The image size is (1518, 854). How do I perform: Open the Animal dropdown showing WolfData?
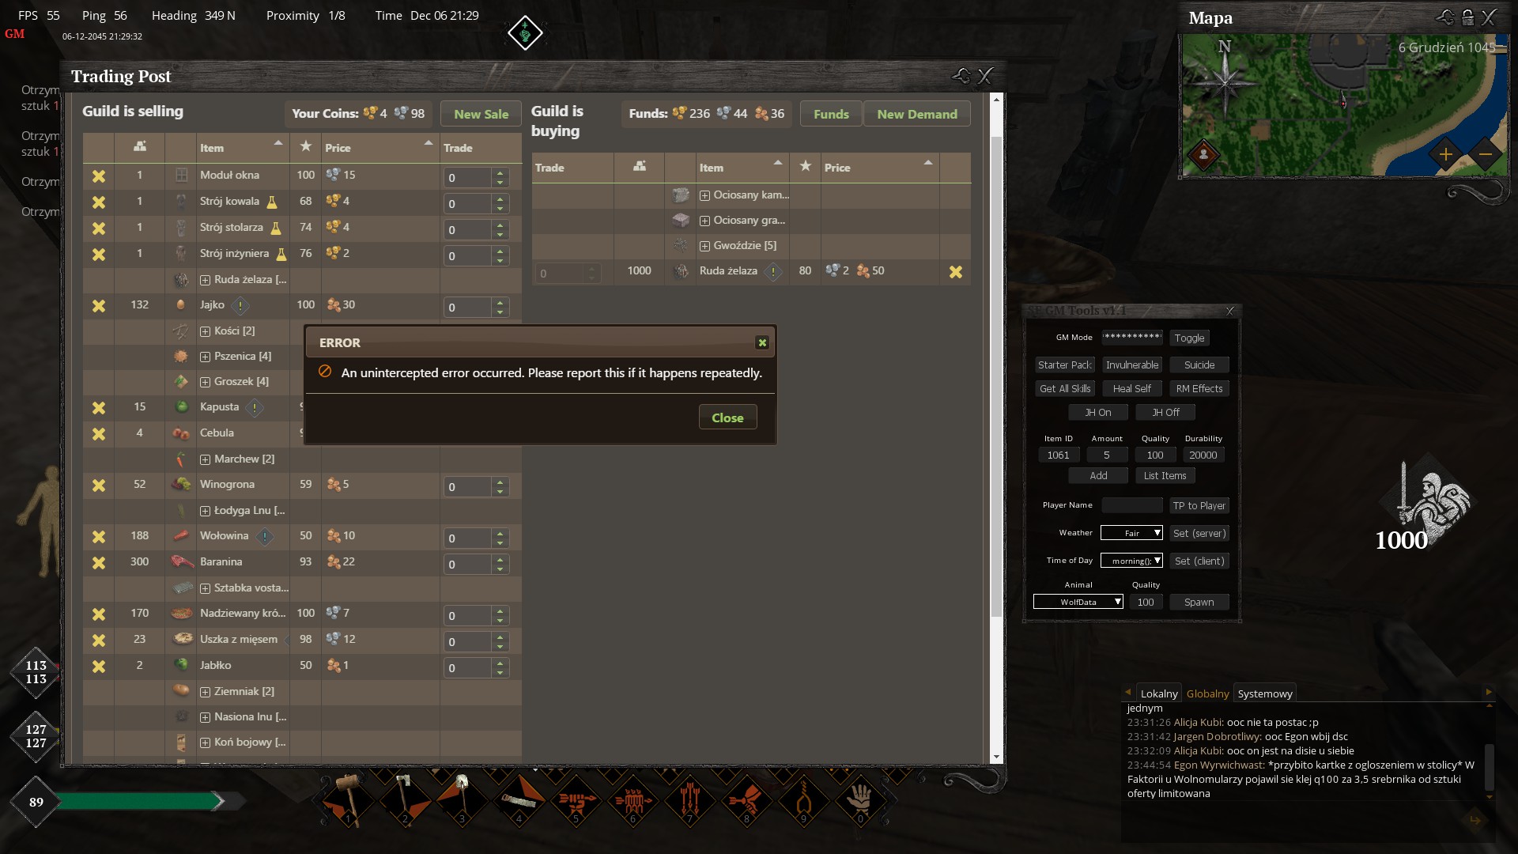coord(1078,603)
